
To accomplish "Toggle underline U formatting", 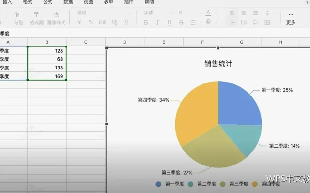I will (x=169, y=23).
